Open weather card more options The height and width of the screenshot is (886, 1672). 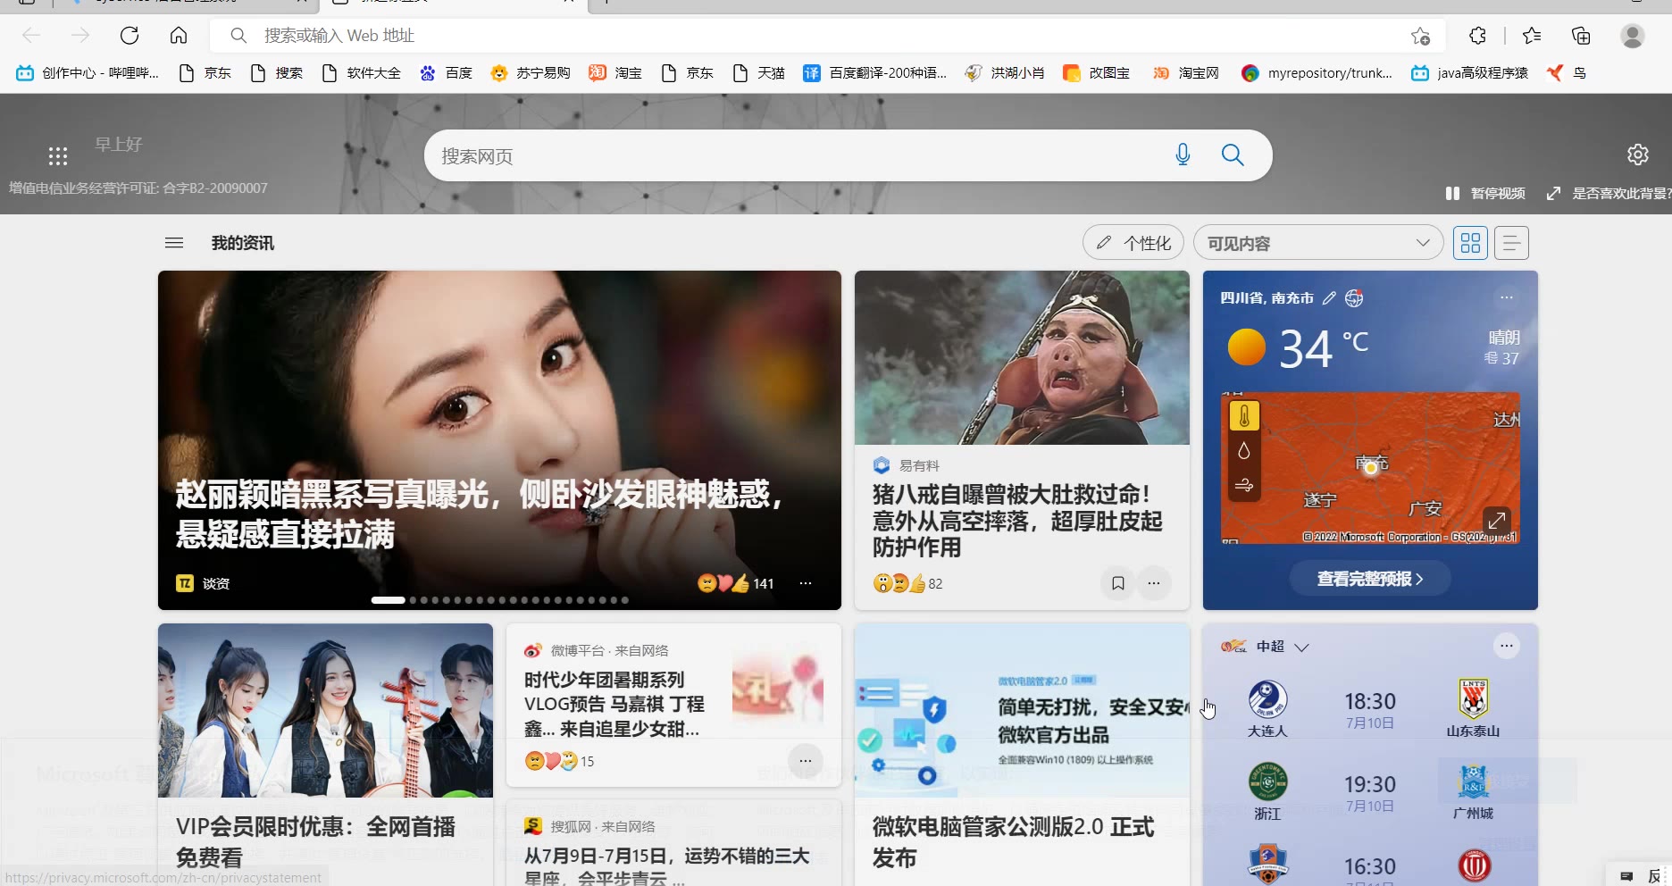click(x=1507, y=297)
